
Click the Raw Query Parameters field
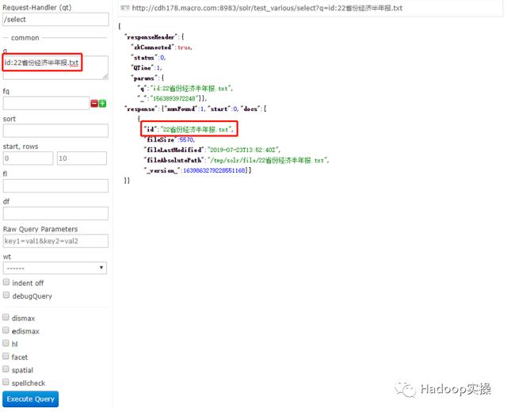point(55,241)
